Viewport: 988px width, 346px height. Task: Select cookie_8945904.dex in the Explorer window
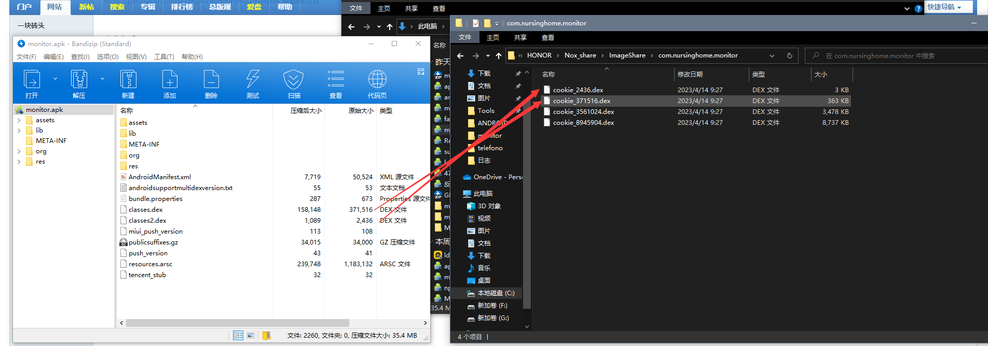583,123
